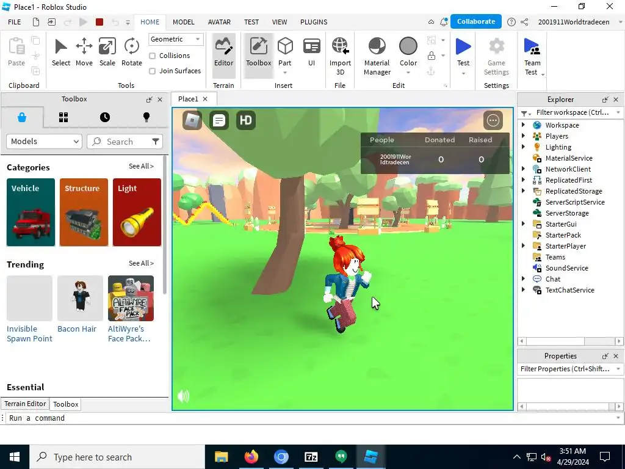Expand the Workspace tree node
625x469 pixels.
click(x=523, y=125)
